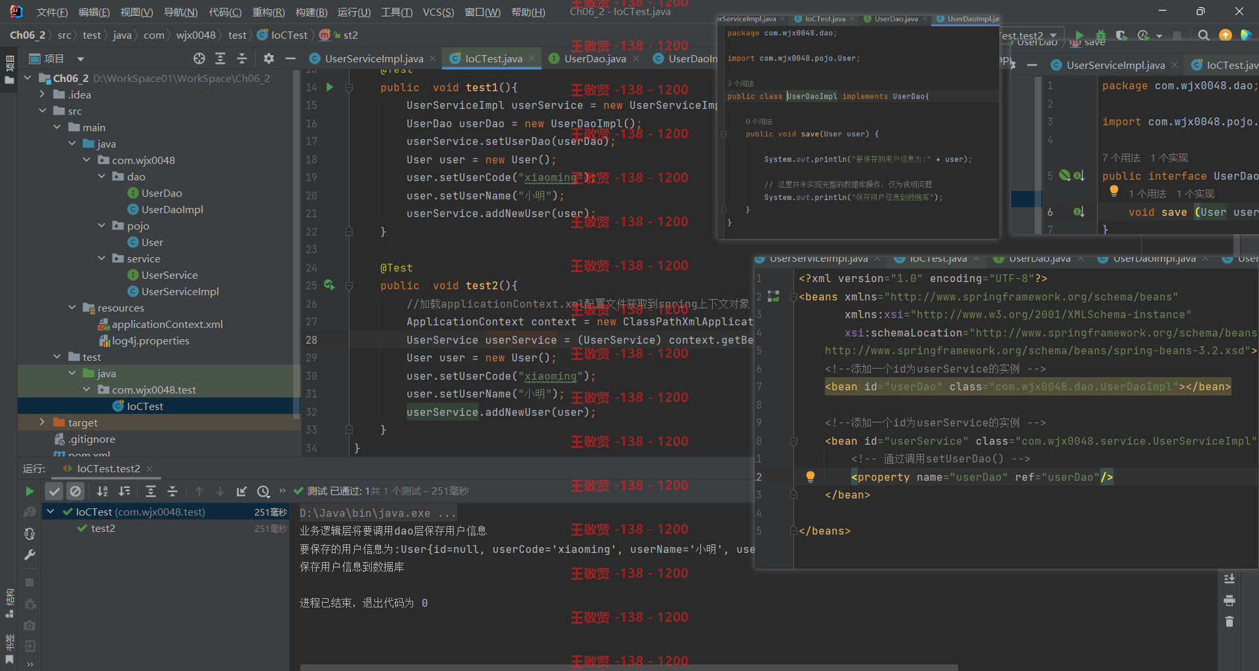Screen dimensions: 1259x671
Task: Click expand all icon in project panel
Action: click(220, 58)
